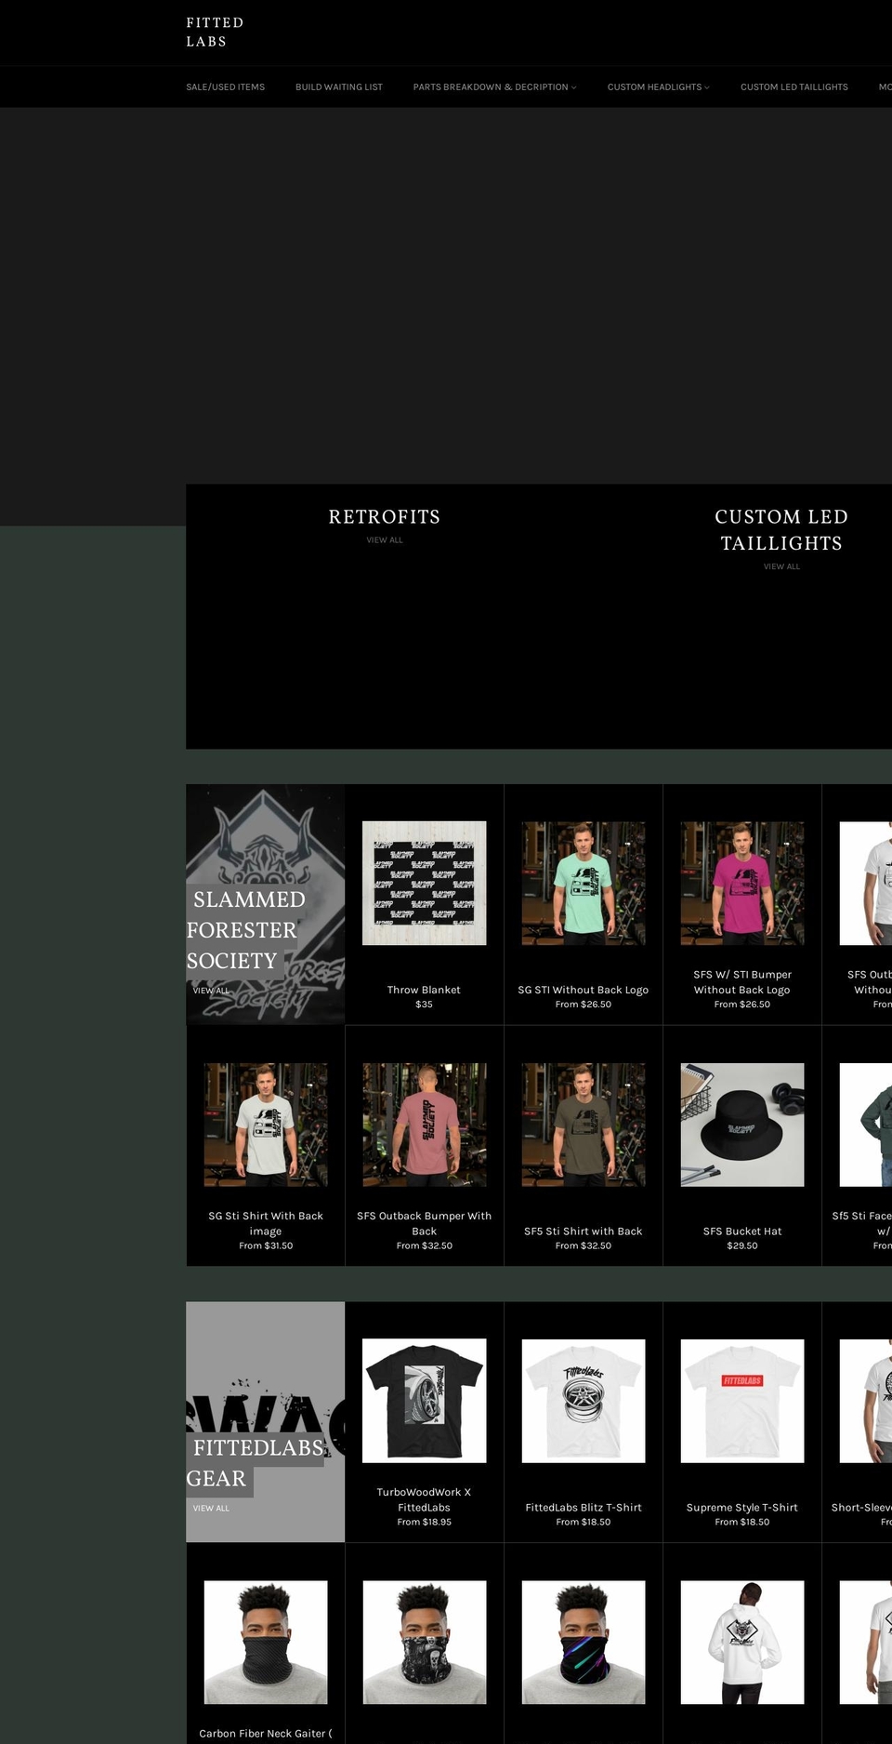This screenshot has height=1744, width=892.
Task: Open Custom LED Taillights menu item
Action: point(794,87)
